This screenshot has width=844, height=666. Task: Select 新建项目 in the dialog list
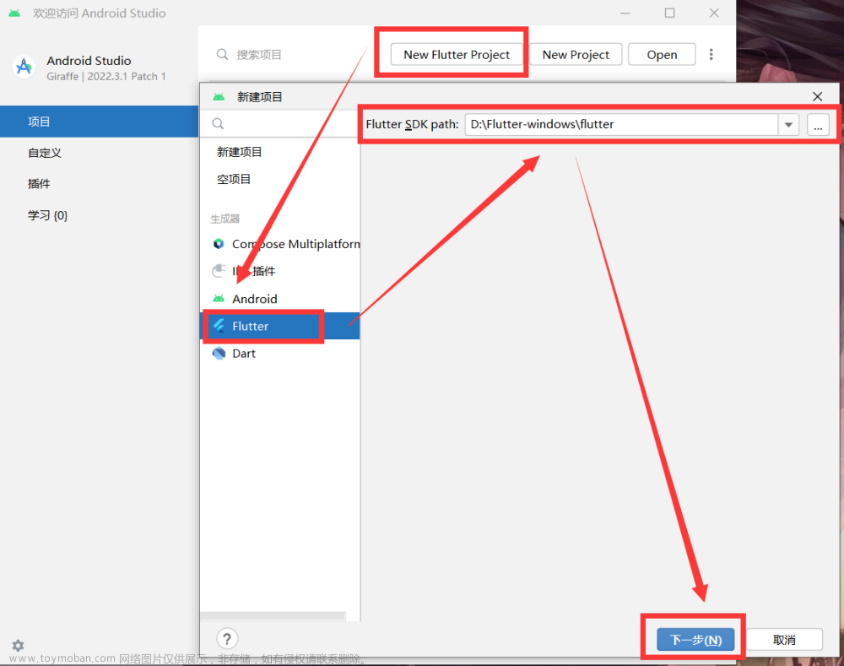[280, 152]
